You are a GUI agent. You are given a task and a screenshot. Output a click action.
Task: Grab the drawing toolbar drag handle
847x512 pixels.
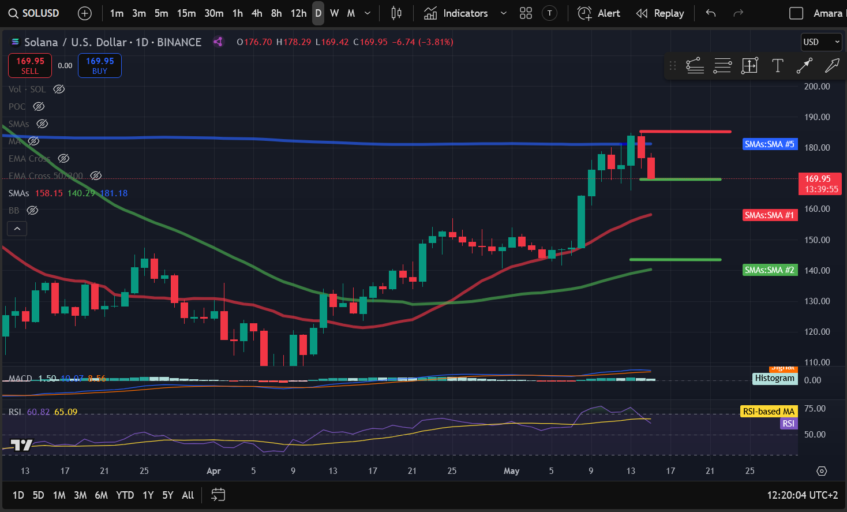tap(673, 66)
